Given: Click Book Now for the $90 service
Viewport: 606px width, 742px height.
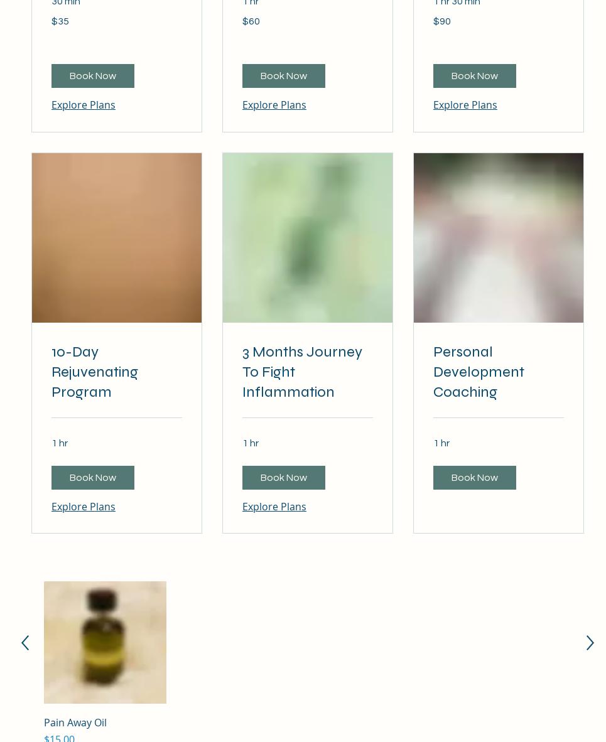Looking at the screenshot, I should (x=474, y=76).
